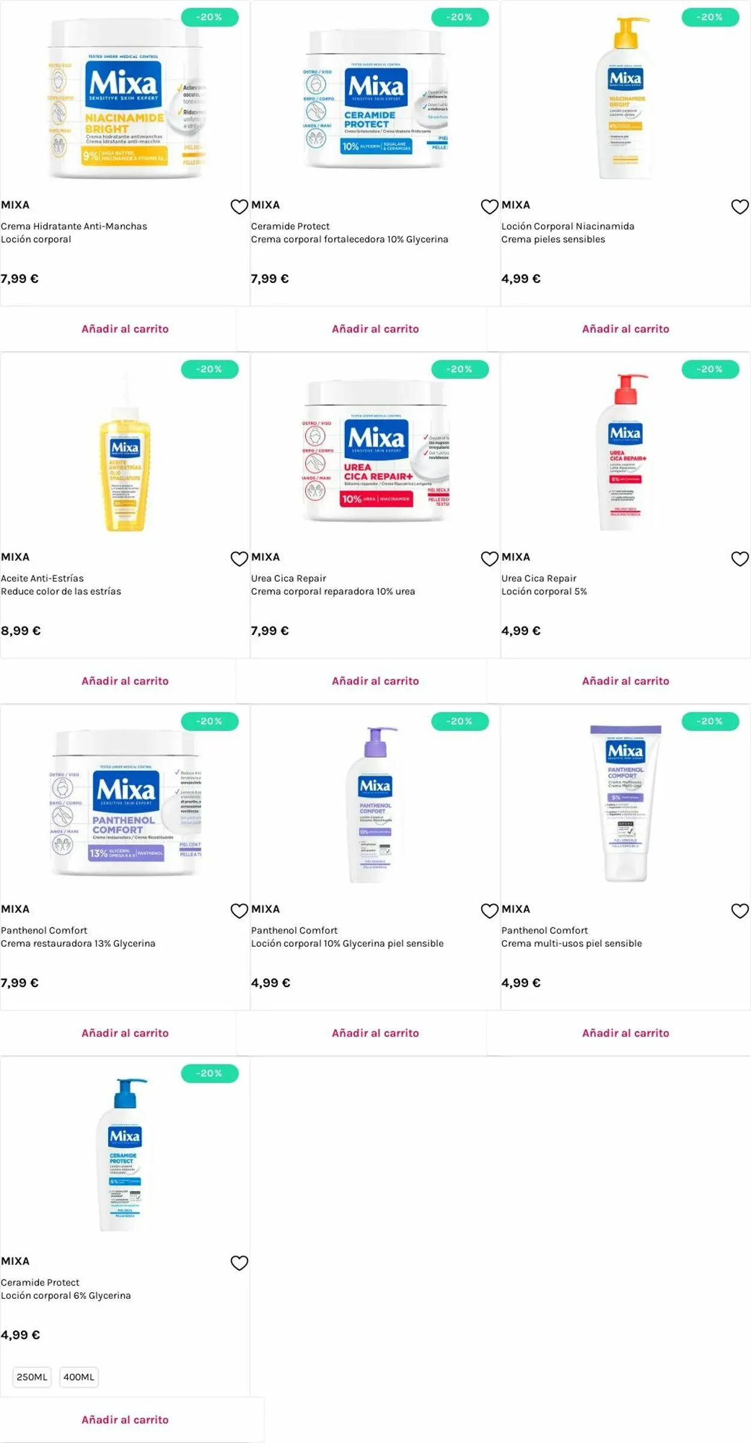Add Urea Cica Repair Loción 5% to cart

tap(625, 681)
